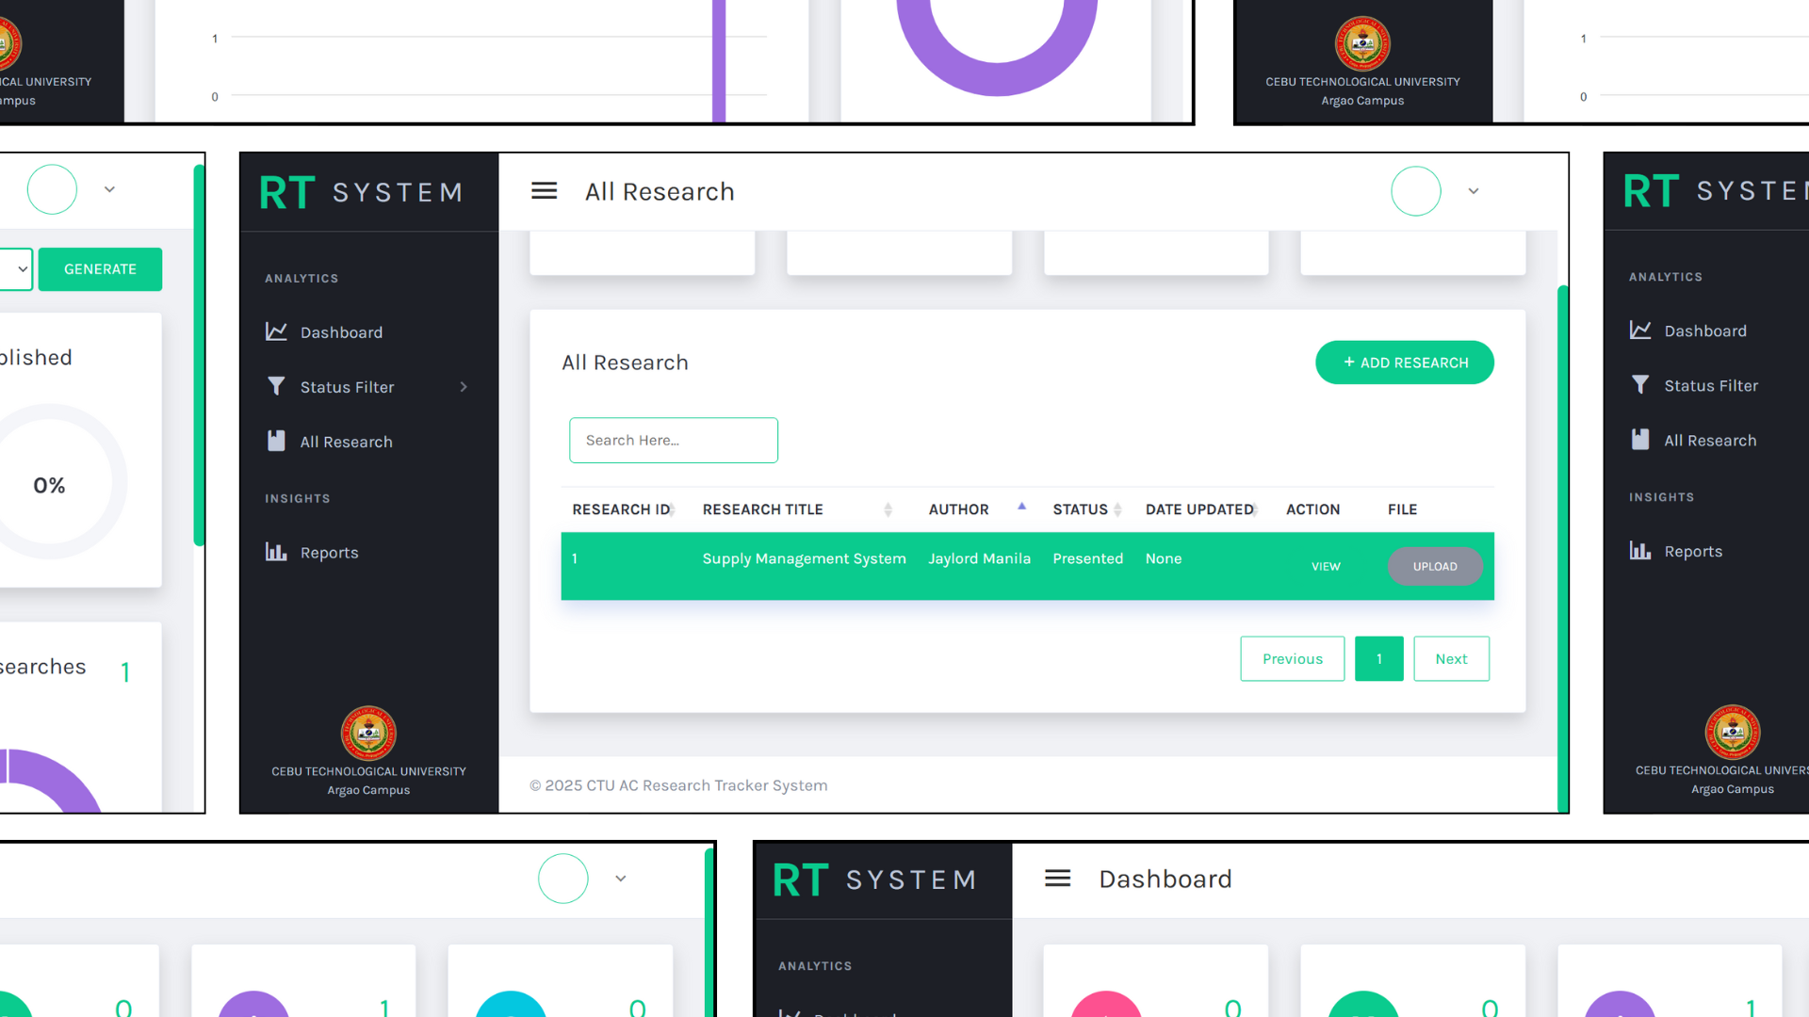Open All Research in right window sidebar
1809x1017 pixels.
1710,440
